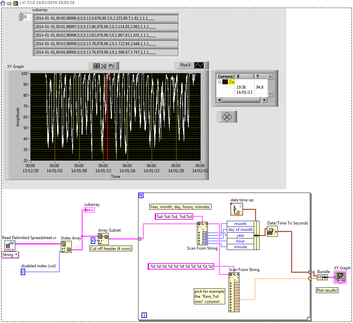Select the graph zoom tool
The width and height of the screenshot is (353, 323).
pyautogui.click(x=104, y=66)
